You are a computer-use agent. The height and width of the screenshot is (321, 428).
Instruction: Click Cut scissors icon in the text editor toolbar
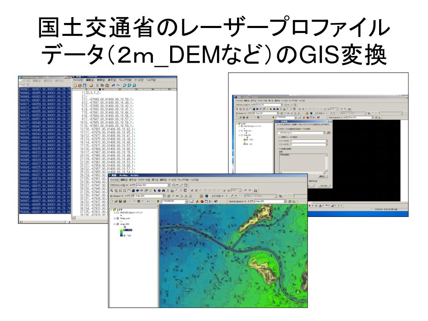[x=97, y=85]
